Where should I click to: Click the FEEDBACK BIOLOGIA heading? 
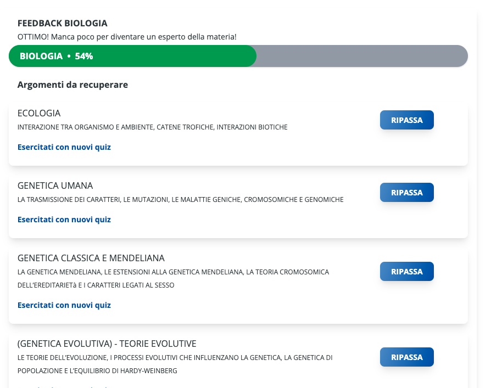(63, 23)
